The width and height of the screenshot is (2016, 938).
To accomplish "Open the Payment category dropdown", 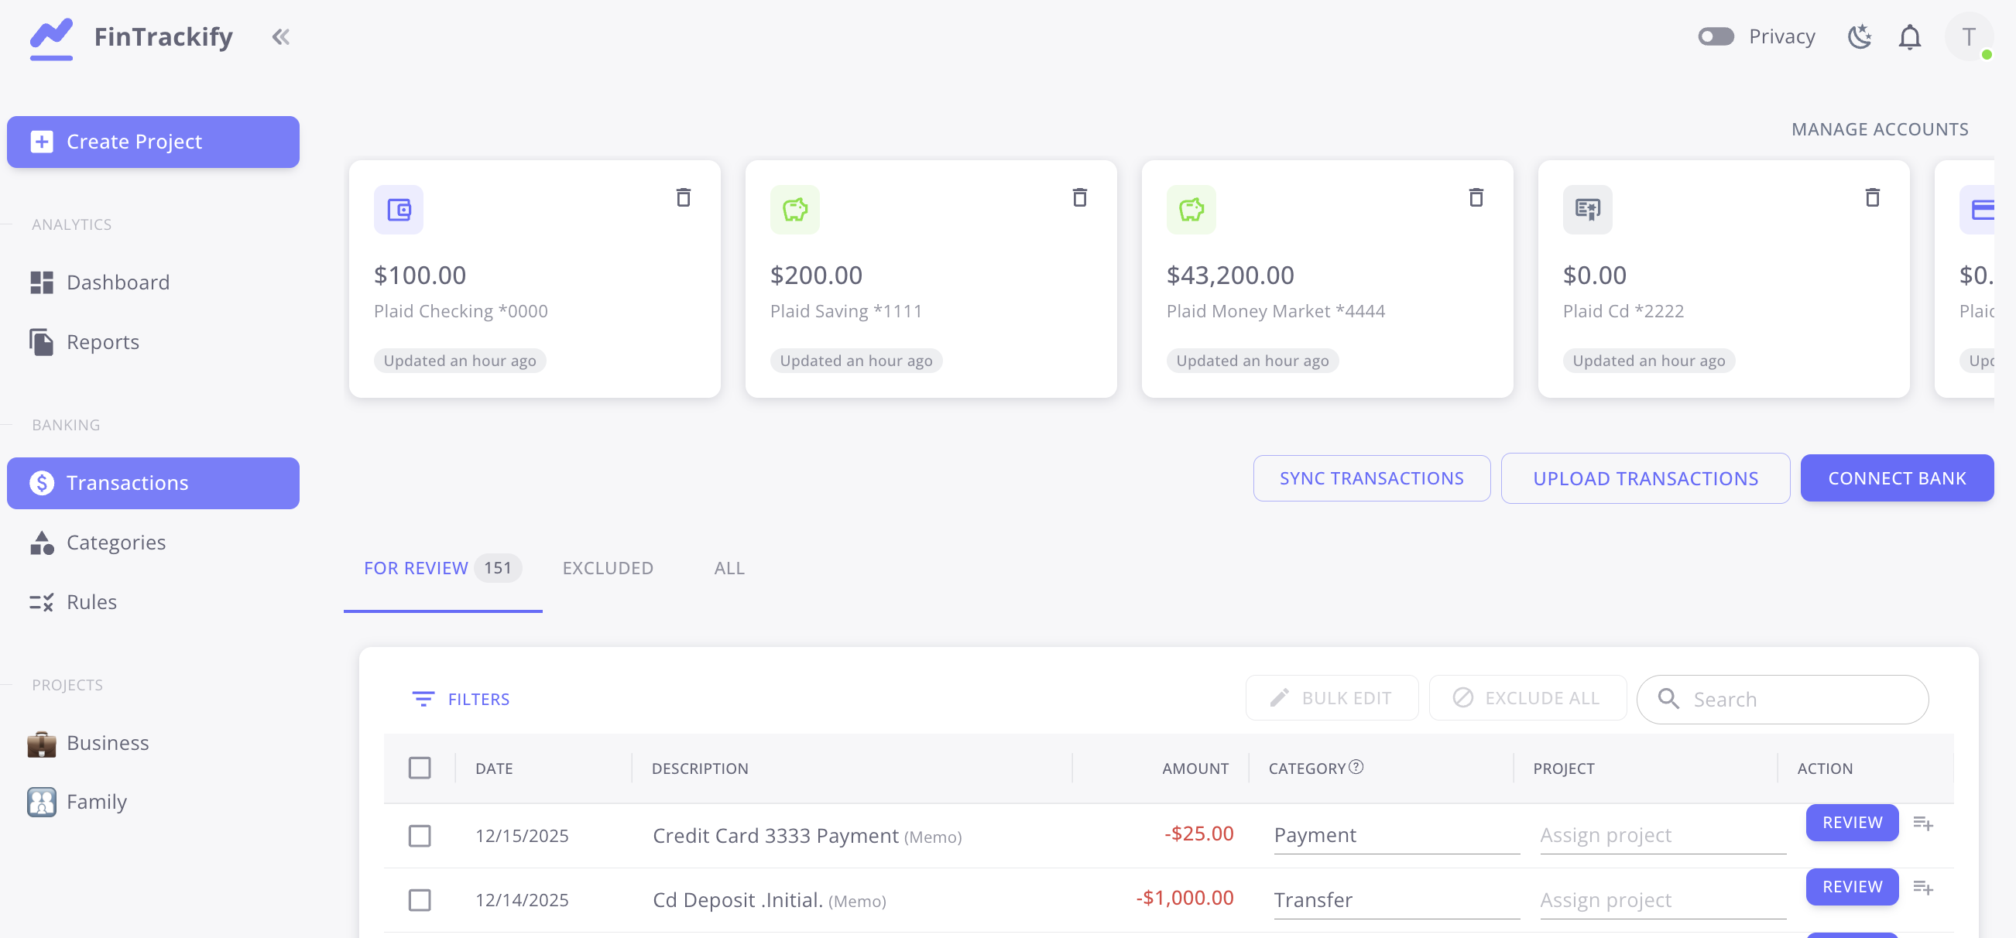I will point(1395,836).
